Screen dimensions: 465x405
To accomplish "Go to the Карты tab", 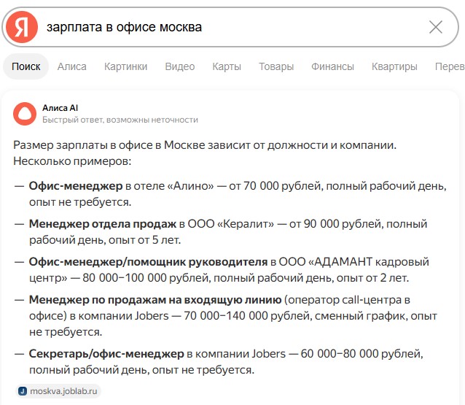I will coord(227,66).
